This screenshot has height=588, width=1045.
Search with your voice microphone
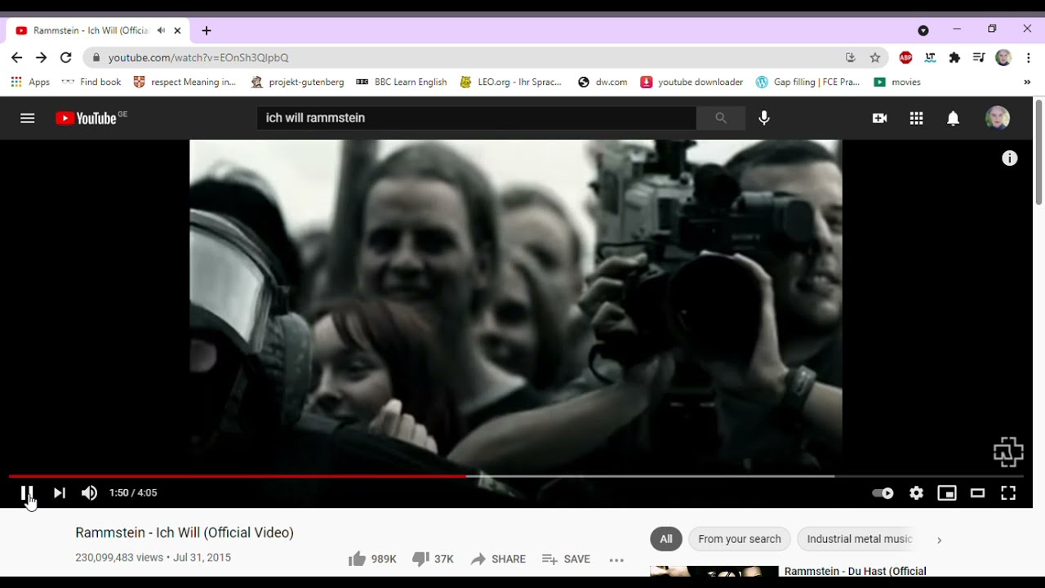pos(764,118)
